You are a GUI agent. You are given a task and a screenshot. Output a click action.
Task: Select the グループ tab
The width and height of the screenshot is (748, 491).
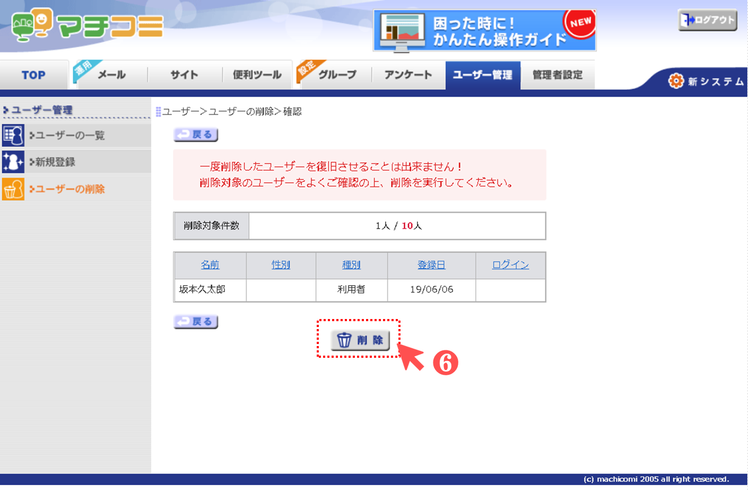point(336,75)
